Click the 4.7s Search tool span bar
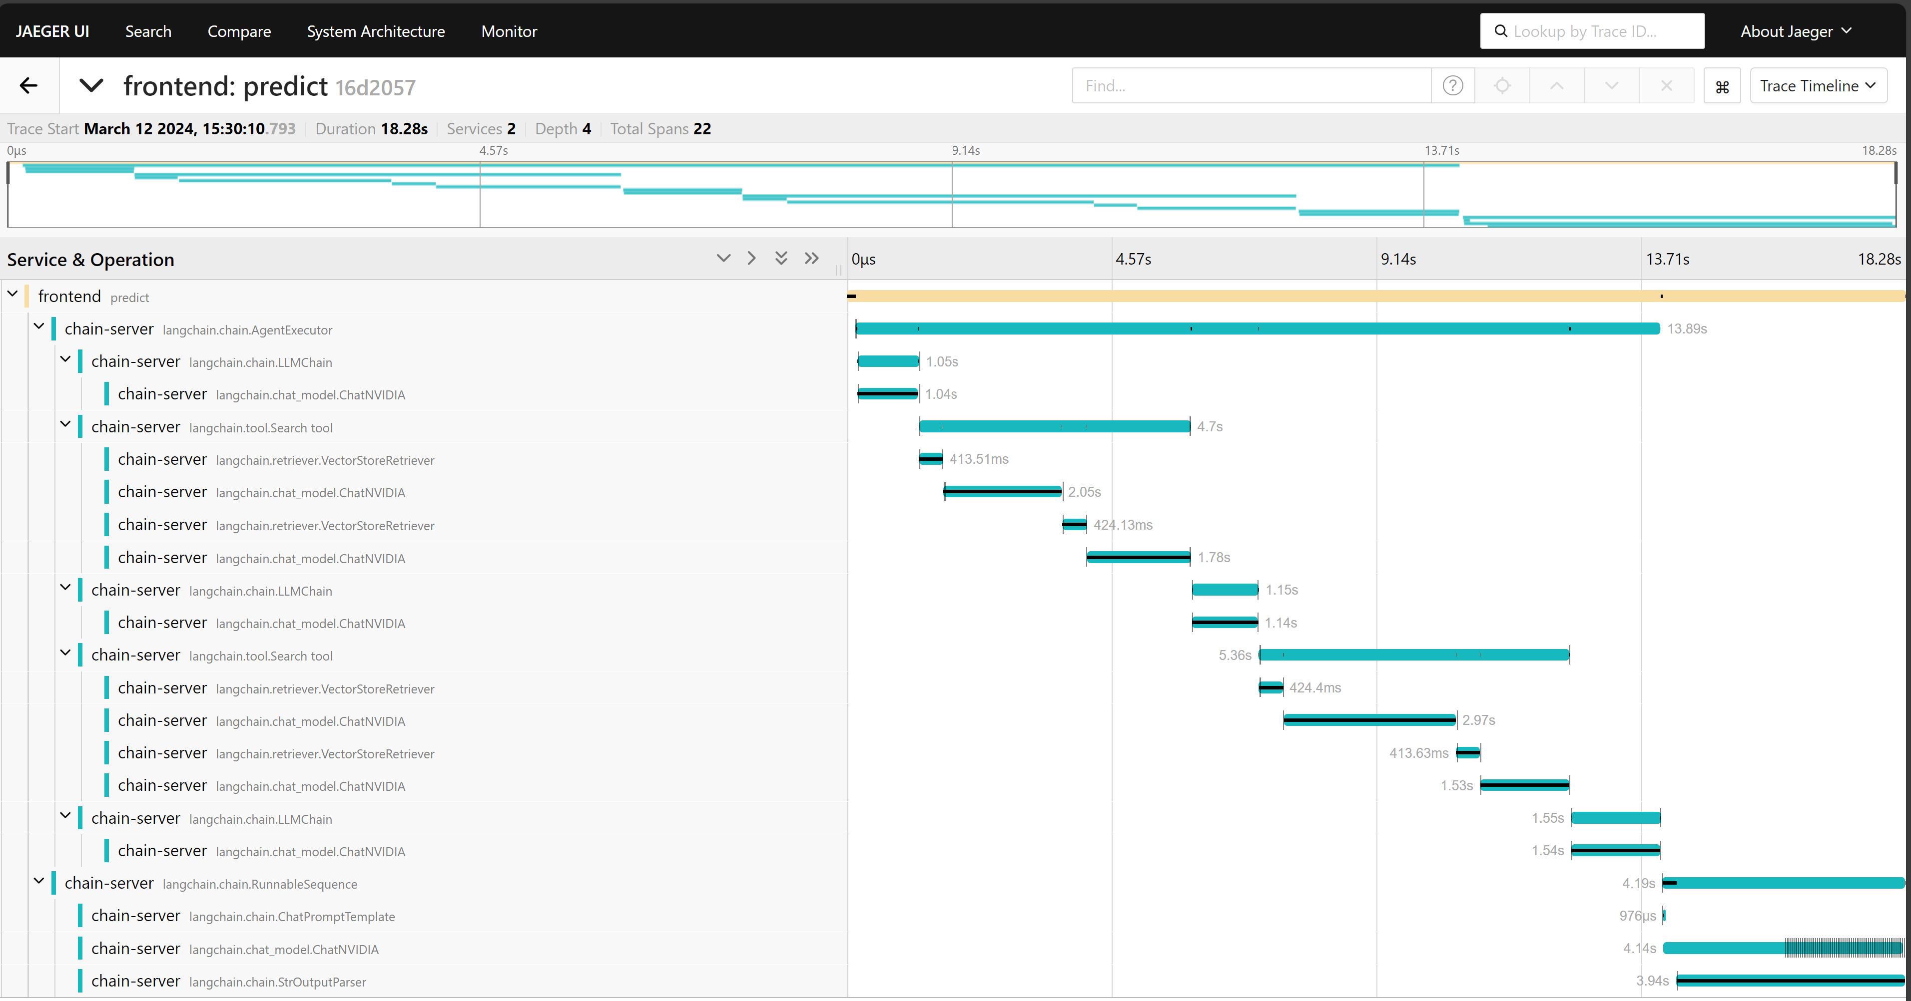Viewport: 1911px width, 1001px height. tap(1054, 426)
